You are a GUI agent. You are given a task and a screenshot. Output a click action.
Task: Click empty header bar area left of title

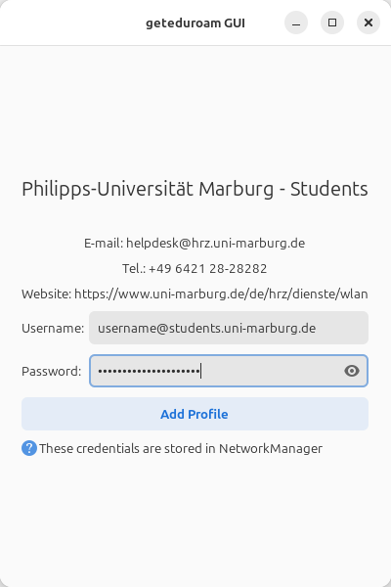coord(71,23)
